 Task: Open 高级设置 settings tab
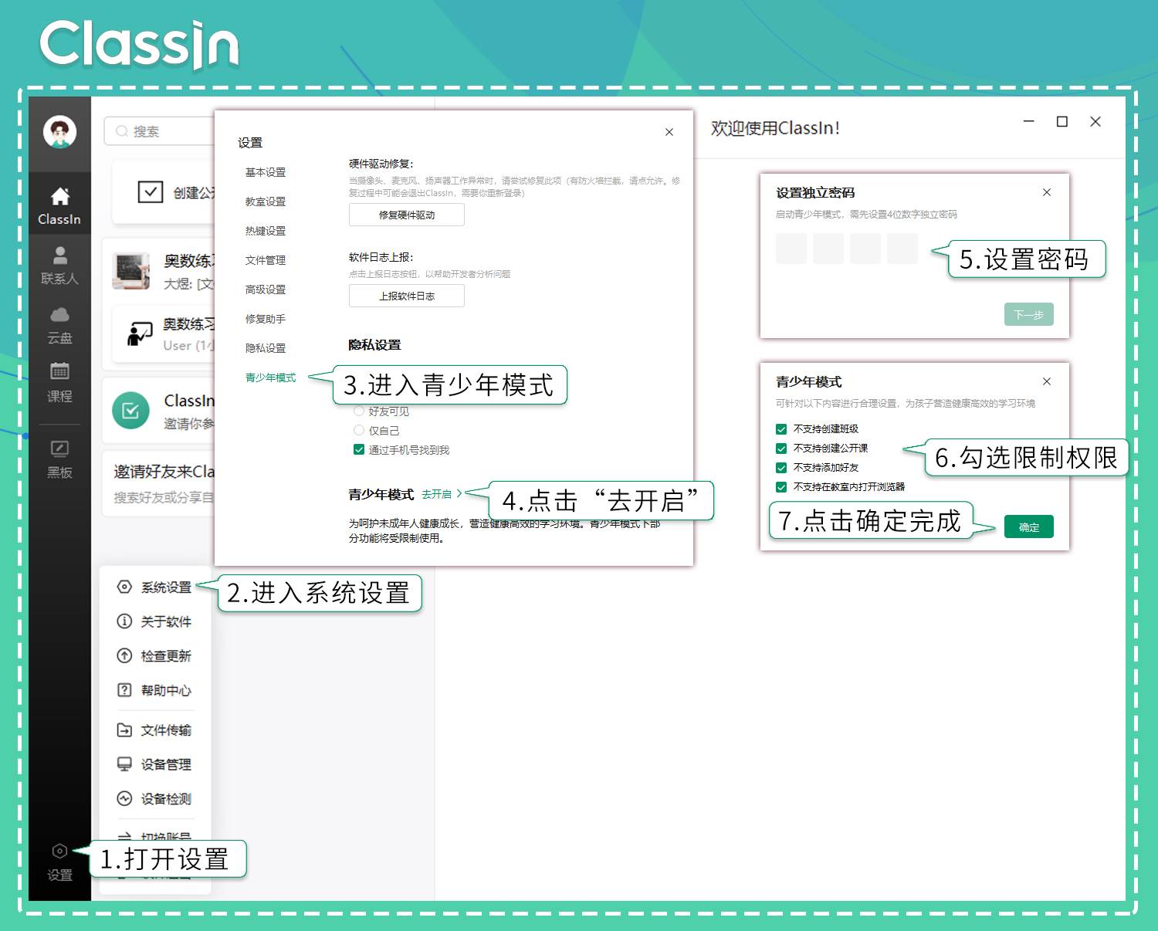coord(266,289)
